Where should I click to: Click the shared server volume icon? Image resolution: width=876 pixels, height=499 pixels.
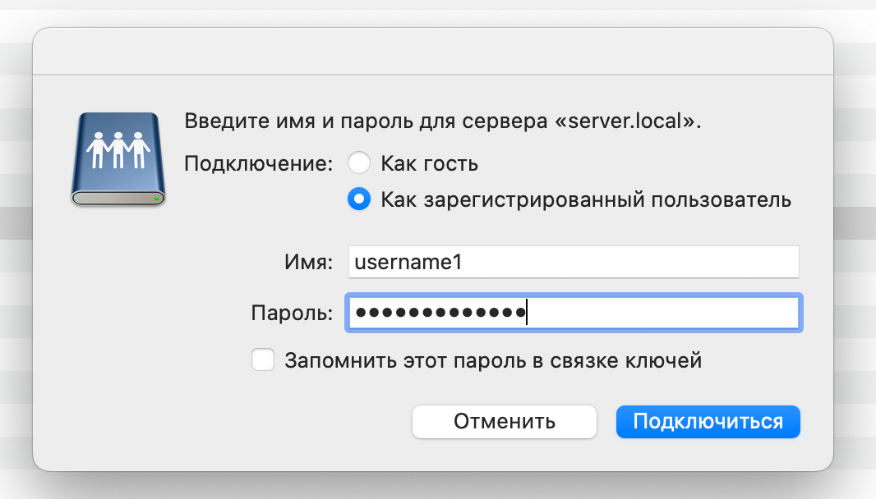point(118,159)
